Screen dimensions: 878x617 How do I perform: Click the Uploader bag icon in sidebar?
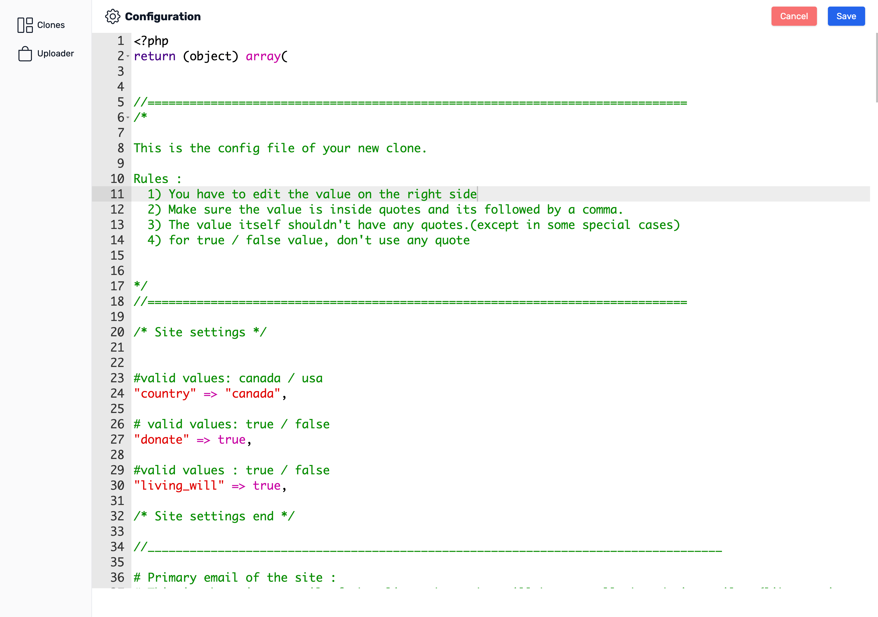tap(25, 54)
